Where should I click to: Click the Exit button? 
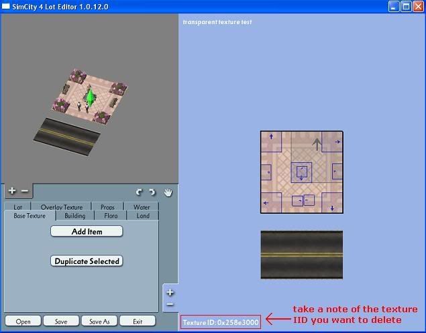138,322
